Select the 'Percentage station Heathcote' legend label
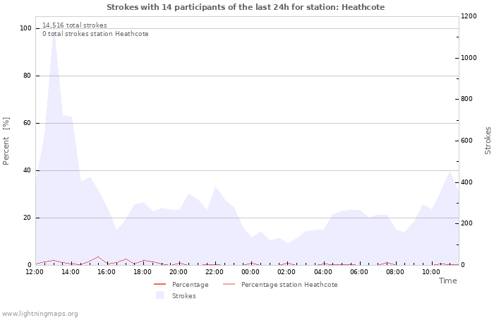 [x=289, y=285]
